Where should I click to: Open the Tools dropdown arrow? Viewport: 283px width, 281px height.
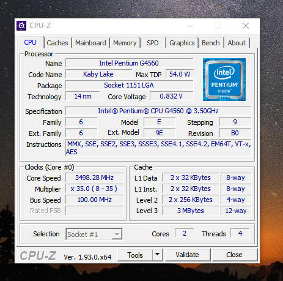pos(157,255)
